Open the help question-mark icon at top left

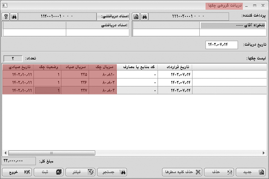(x=6, y=17)
